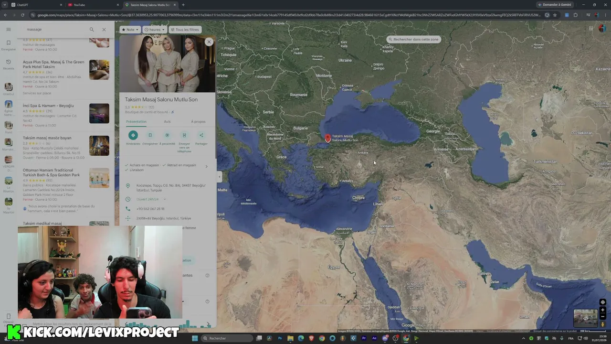Click the browser back arrow
611x344 pixels.
pos(5,15)
